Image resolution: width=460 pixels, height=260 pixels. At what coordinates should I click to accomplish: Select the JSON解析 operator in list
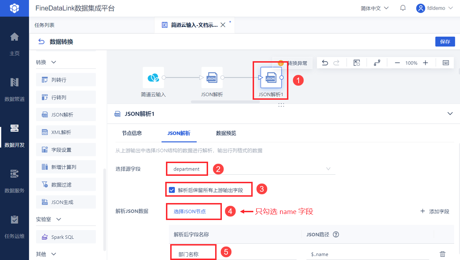pyautogui.click(x=66, y=115)
